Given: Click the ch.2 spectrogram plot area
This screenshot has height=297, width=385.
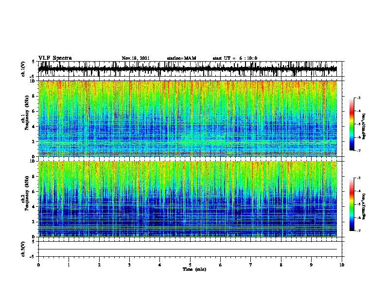Looking at the screenshot, I should tap(188, 199).
